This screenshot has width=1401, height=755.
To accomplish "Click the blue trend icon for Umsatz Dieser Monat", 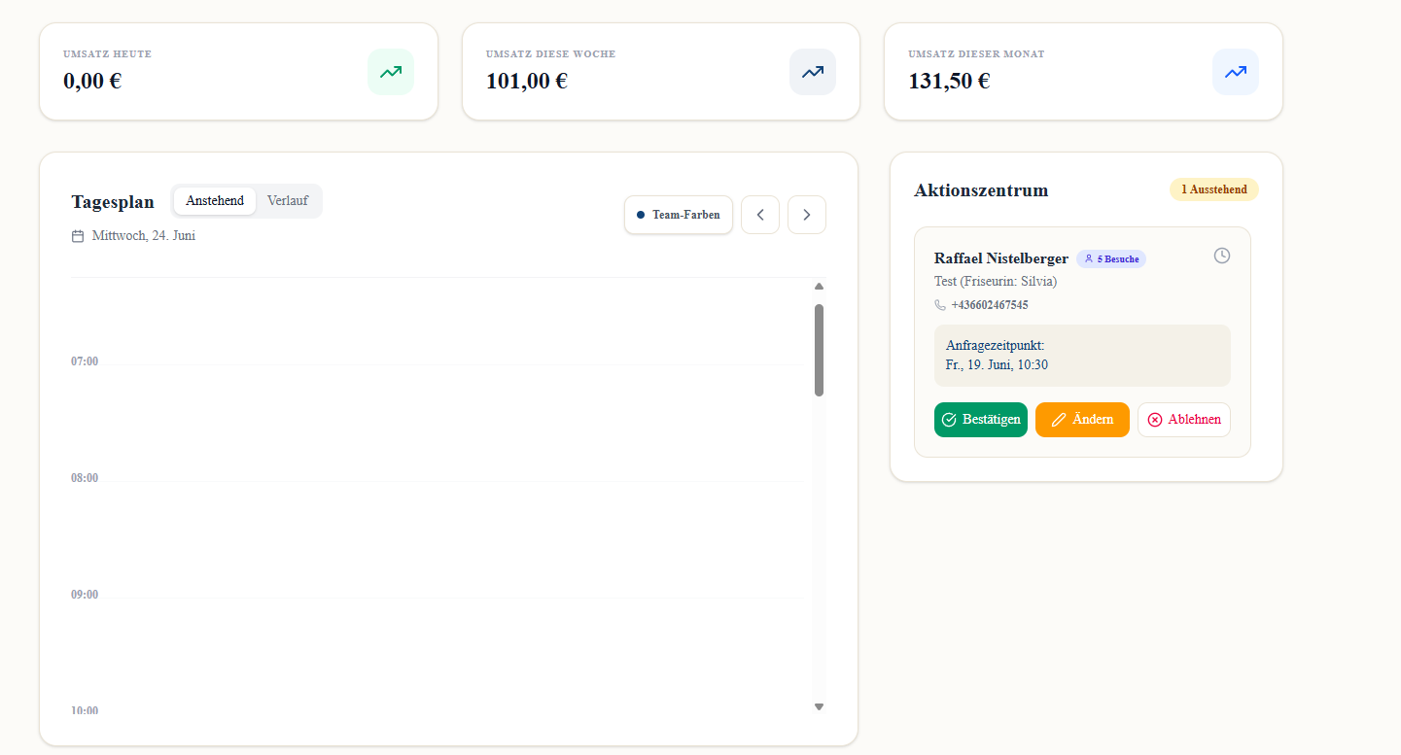I will coord(1236,72).
